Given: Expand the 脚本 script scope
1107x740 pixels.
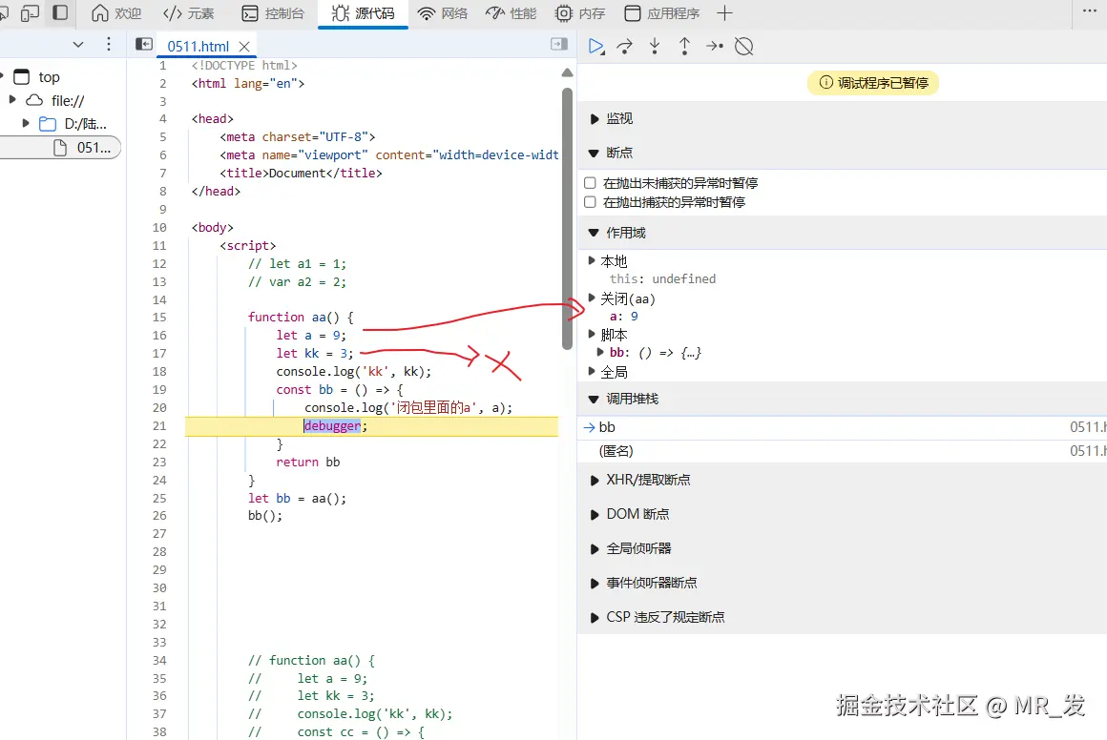Looking at the screenshot, I should tap(592, 334).
